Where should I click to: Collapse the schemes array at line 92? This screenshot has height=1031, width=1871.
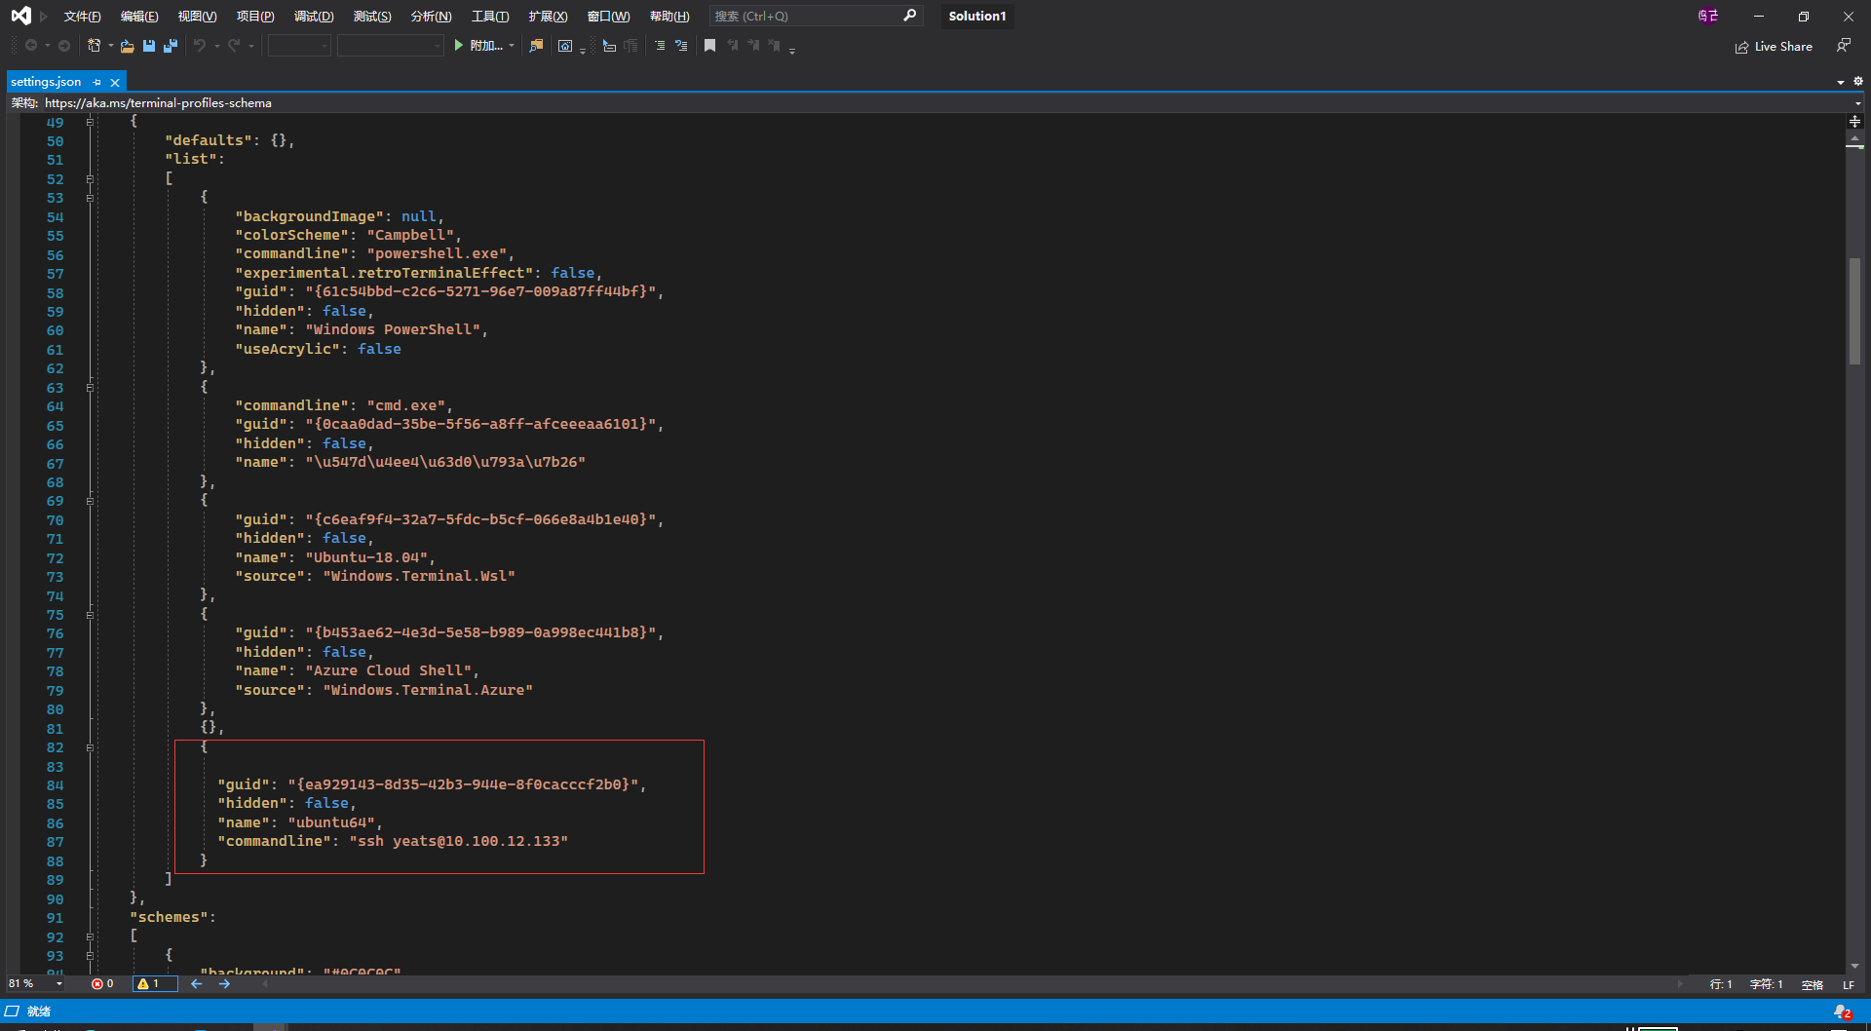pos(90,936)
